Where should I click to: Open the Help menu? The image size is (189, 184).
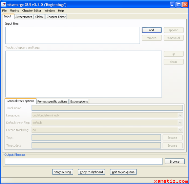coord(61,11)
